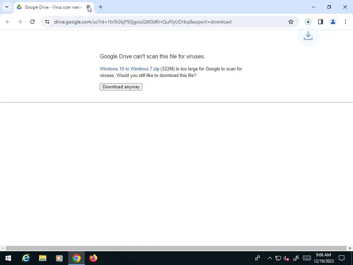Switch to Chrome in the taskbar
The height and width of the screenshot is (265, 353).
point(77,258)
